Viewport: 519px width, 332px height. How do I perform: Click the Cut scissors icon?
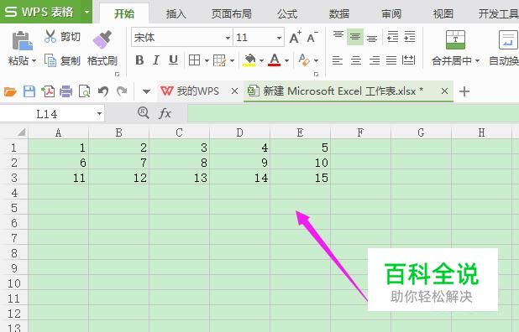[50, 36]
